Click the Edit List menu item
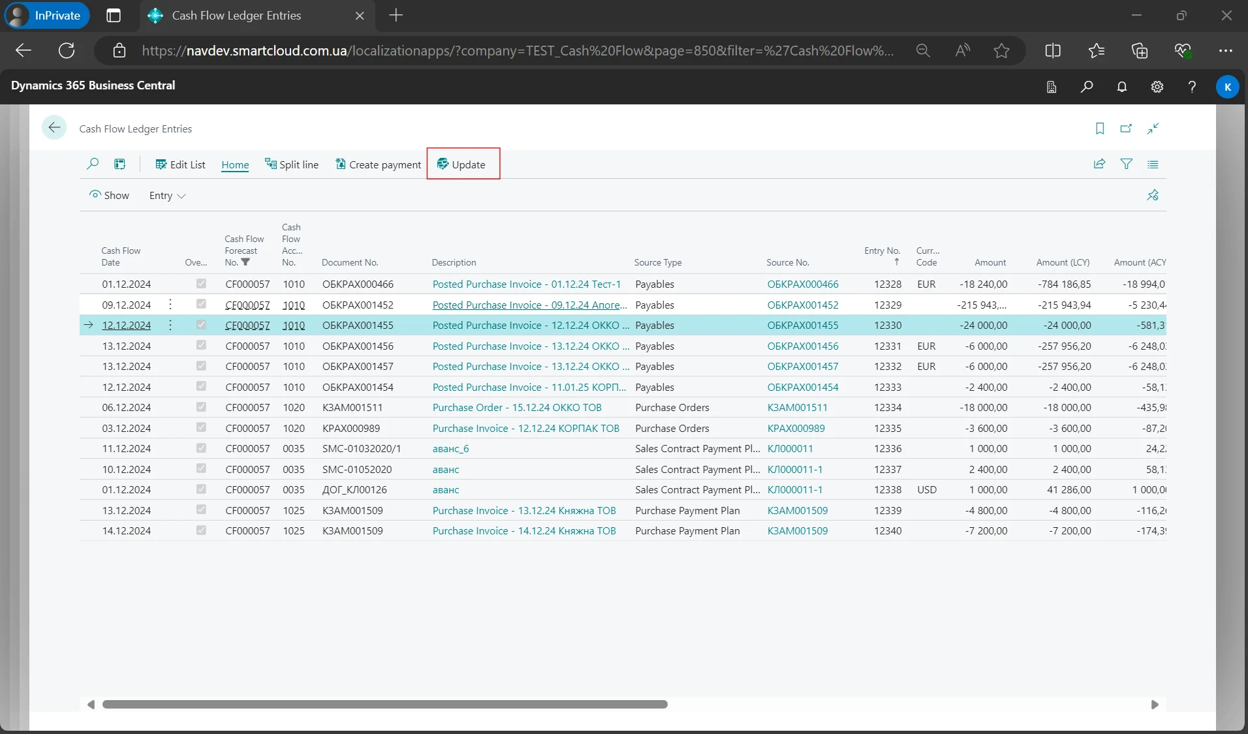The image size is (1248, 734). point(180,164)
